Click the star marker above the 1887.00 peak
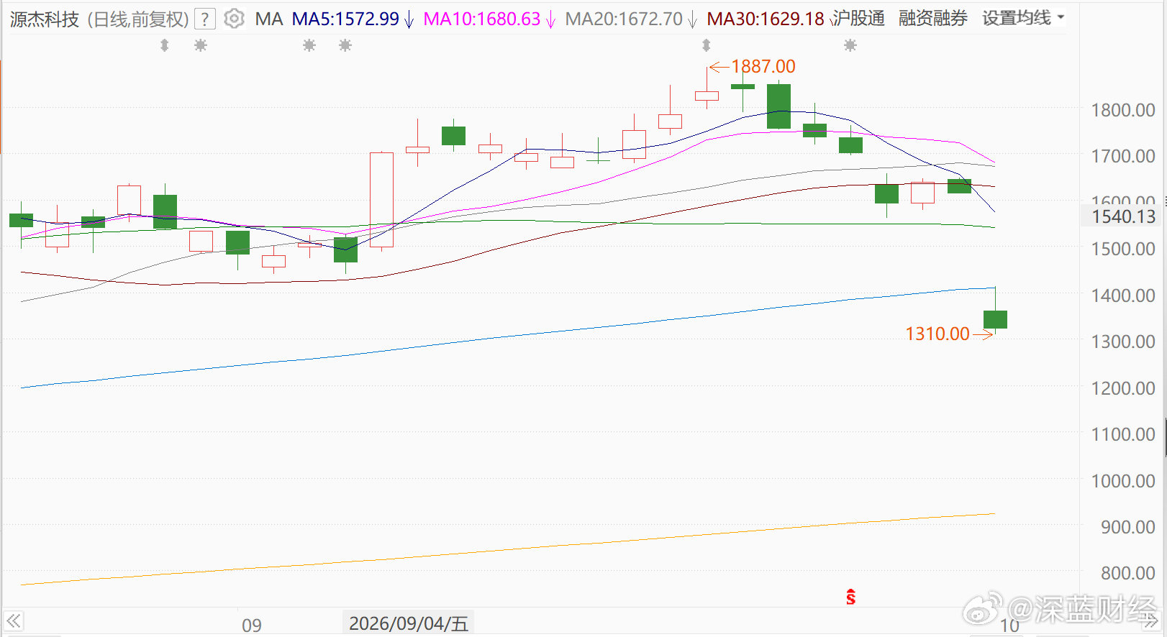The image size is (1167, 637). point(707,45)
